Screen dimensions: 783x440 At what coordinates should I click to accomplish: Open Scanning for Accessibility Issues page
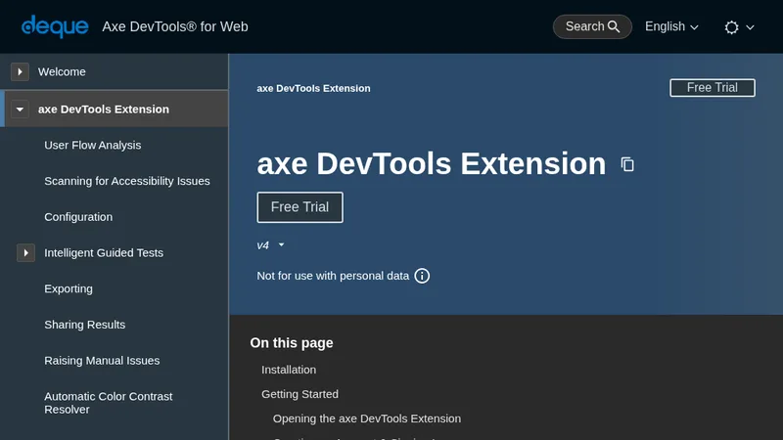127,181
